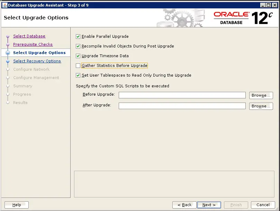Proceed with the Next button
This screenshot has width=280, height=211.
click(209, 205)
